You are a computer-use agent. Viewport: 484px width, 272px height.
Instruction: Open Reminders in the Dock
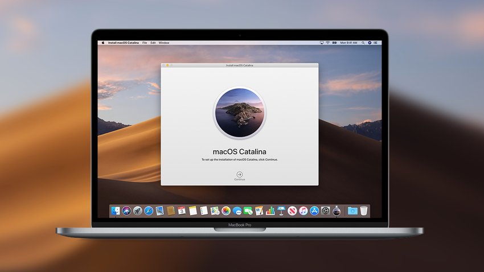tap(204, 211)
